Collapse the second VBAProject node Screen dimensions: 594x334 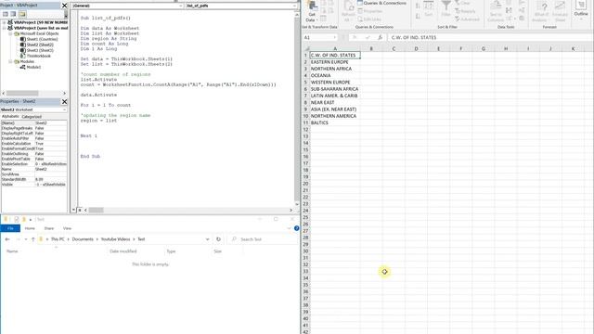click(4, 28)
